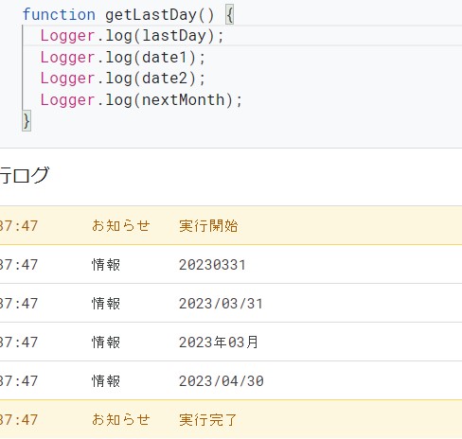462x439 pixels.
Task: Select the 2023/03/31 log output
Action: 221,304
